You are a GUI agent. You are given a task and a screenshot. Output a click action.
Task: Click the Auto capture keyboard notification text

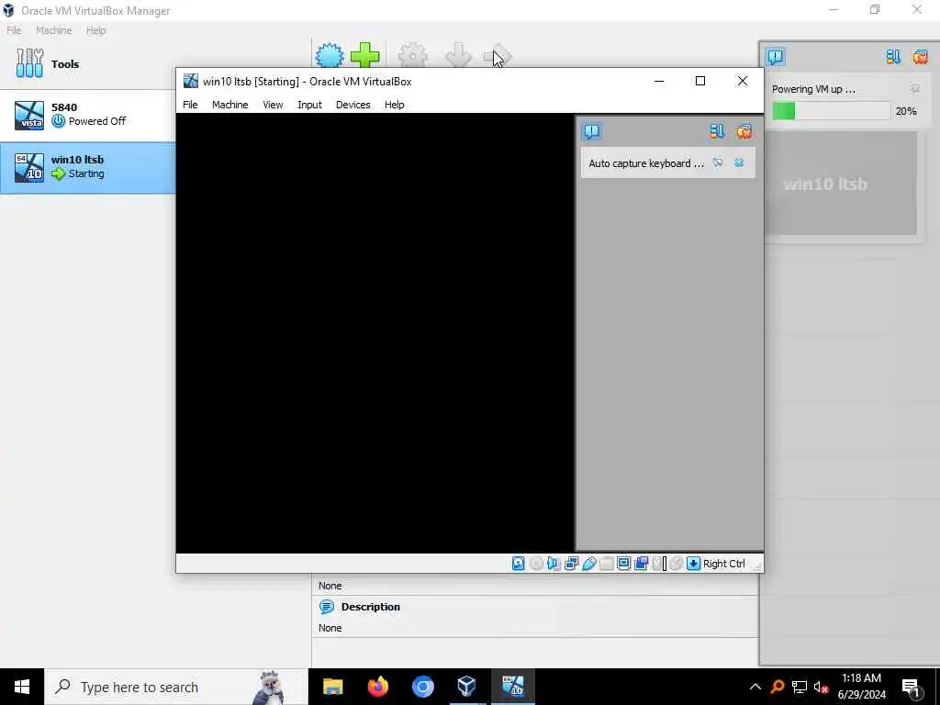coord(645,163)
